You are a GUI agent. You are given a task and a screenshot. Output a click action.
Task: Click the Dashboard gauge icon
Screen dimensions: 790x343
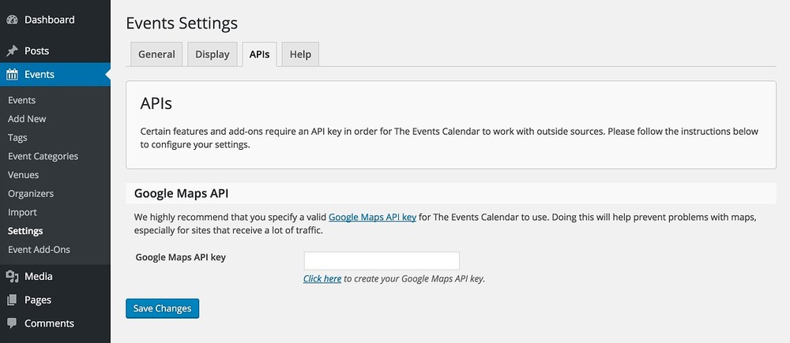(x=12, y=21)
